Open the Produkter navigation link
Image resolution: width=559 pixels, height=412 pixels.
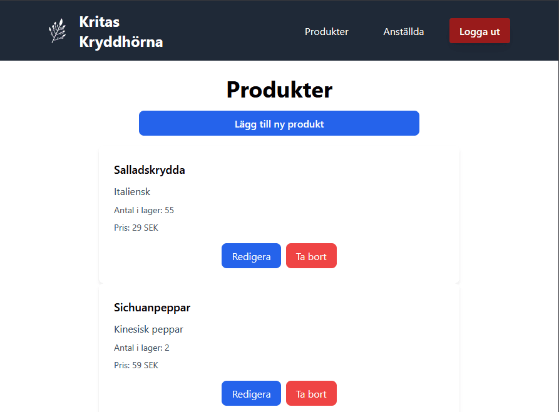pyautogui.click(x=326, y=31)
